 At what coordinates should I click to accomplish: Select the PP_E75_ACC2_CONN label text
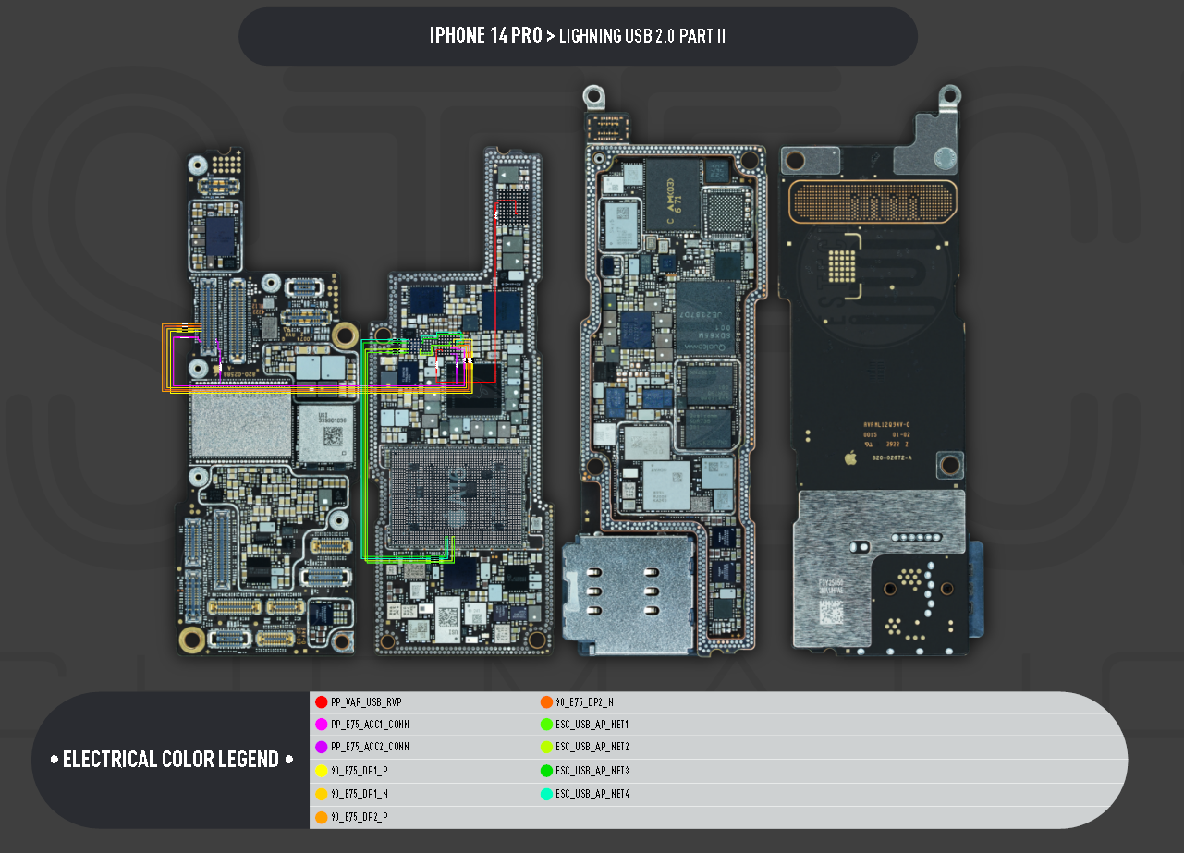tap(370, 747)
